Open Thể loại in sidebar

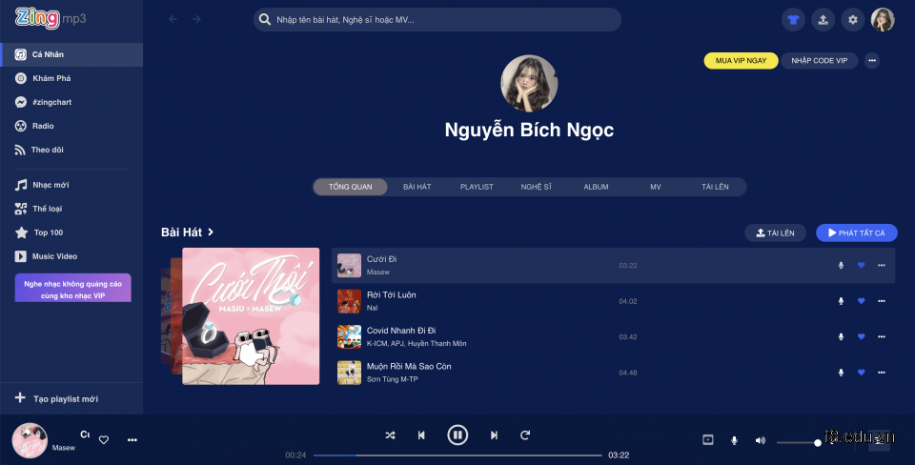pyautogui.click(x=71, y=209)
